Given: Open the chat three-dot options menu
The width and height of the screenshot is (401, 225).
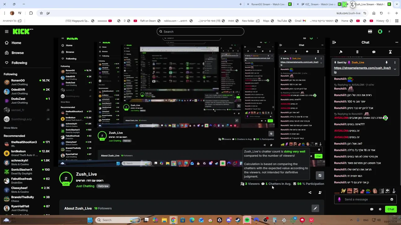Looking at the screenshot, I should pos(397,42).
